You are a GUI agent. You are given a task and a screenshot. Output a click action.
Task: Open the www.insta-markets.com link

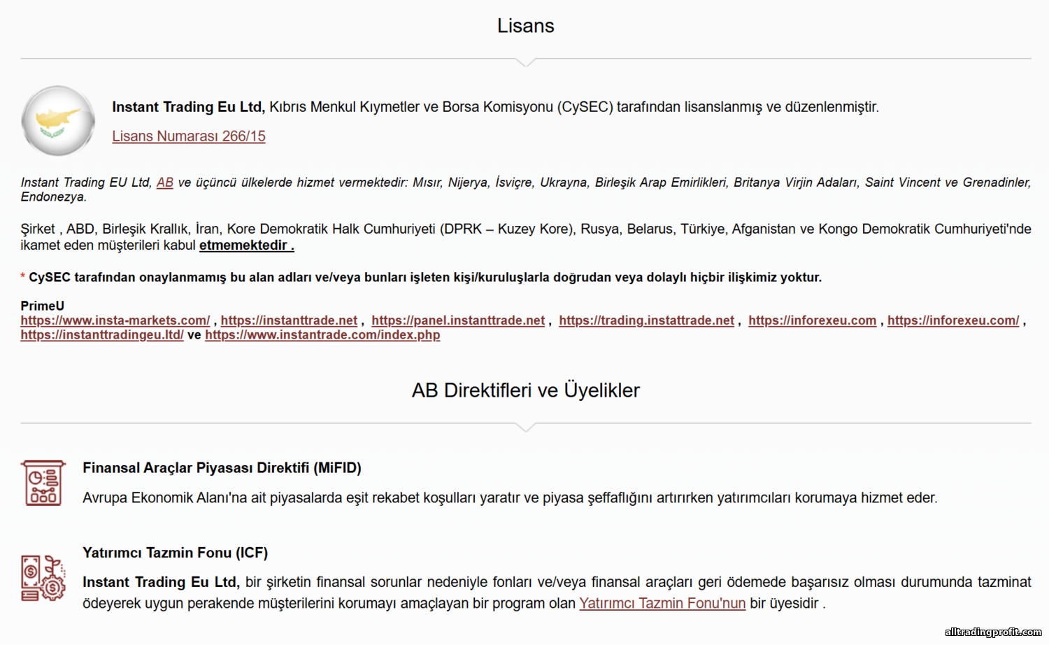[x=115, y=320]
